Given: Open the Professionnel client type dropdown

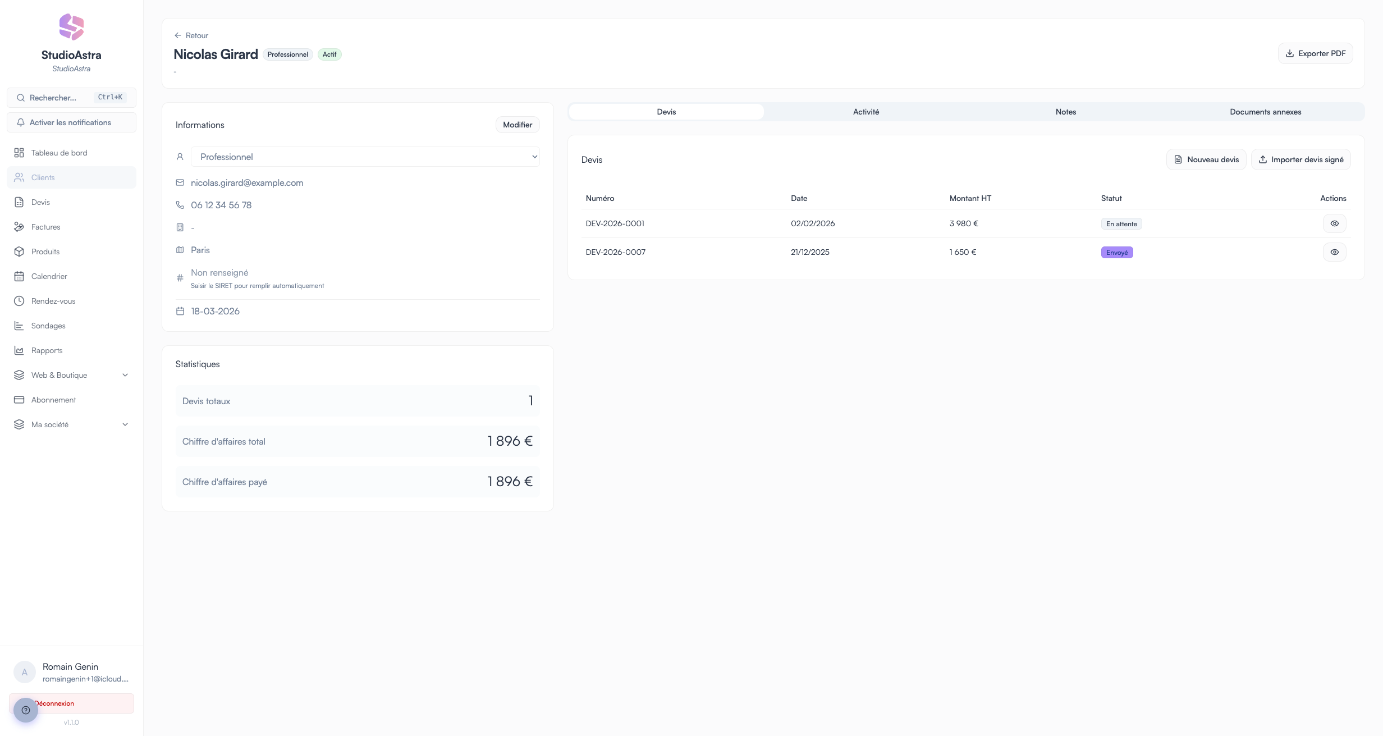Looking at the screenshot, I should click(x=365, y=157).
